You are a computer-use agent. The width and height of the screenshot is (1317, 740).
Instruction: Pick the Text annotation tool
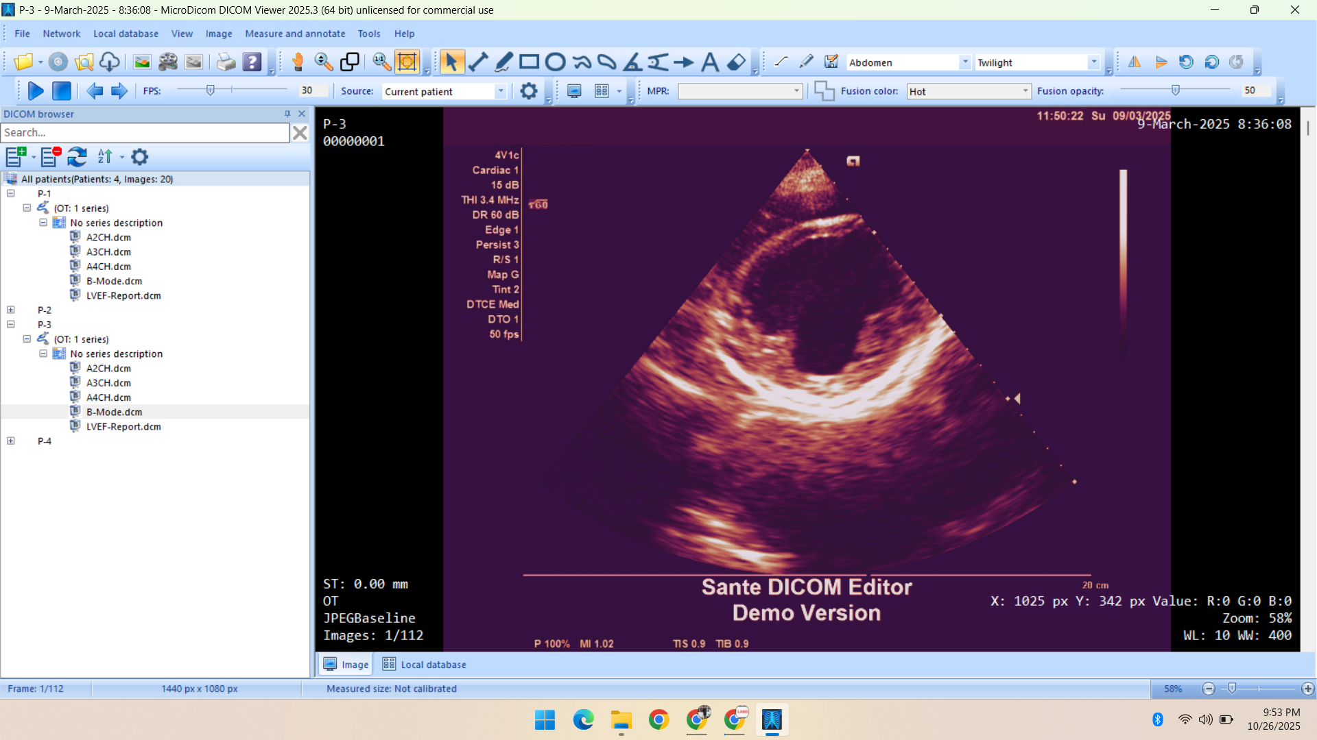pos(710,62)
